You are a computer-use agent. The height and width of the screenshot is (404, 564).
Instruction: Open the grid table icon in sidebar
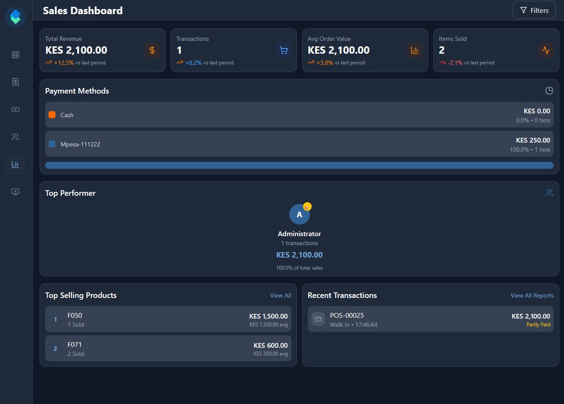tap(15, 55)
